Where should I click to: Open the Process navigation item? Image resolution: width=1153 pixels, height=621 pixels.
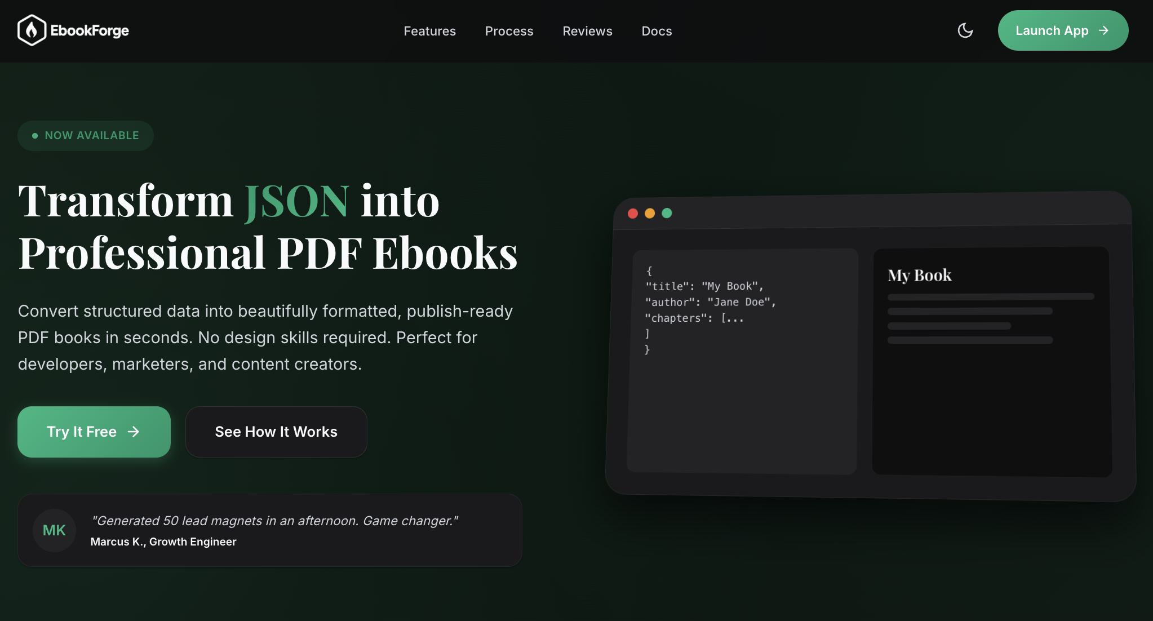point(509,31)
